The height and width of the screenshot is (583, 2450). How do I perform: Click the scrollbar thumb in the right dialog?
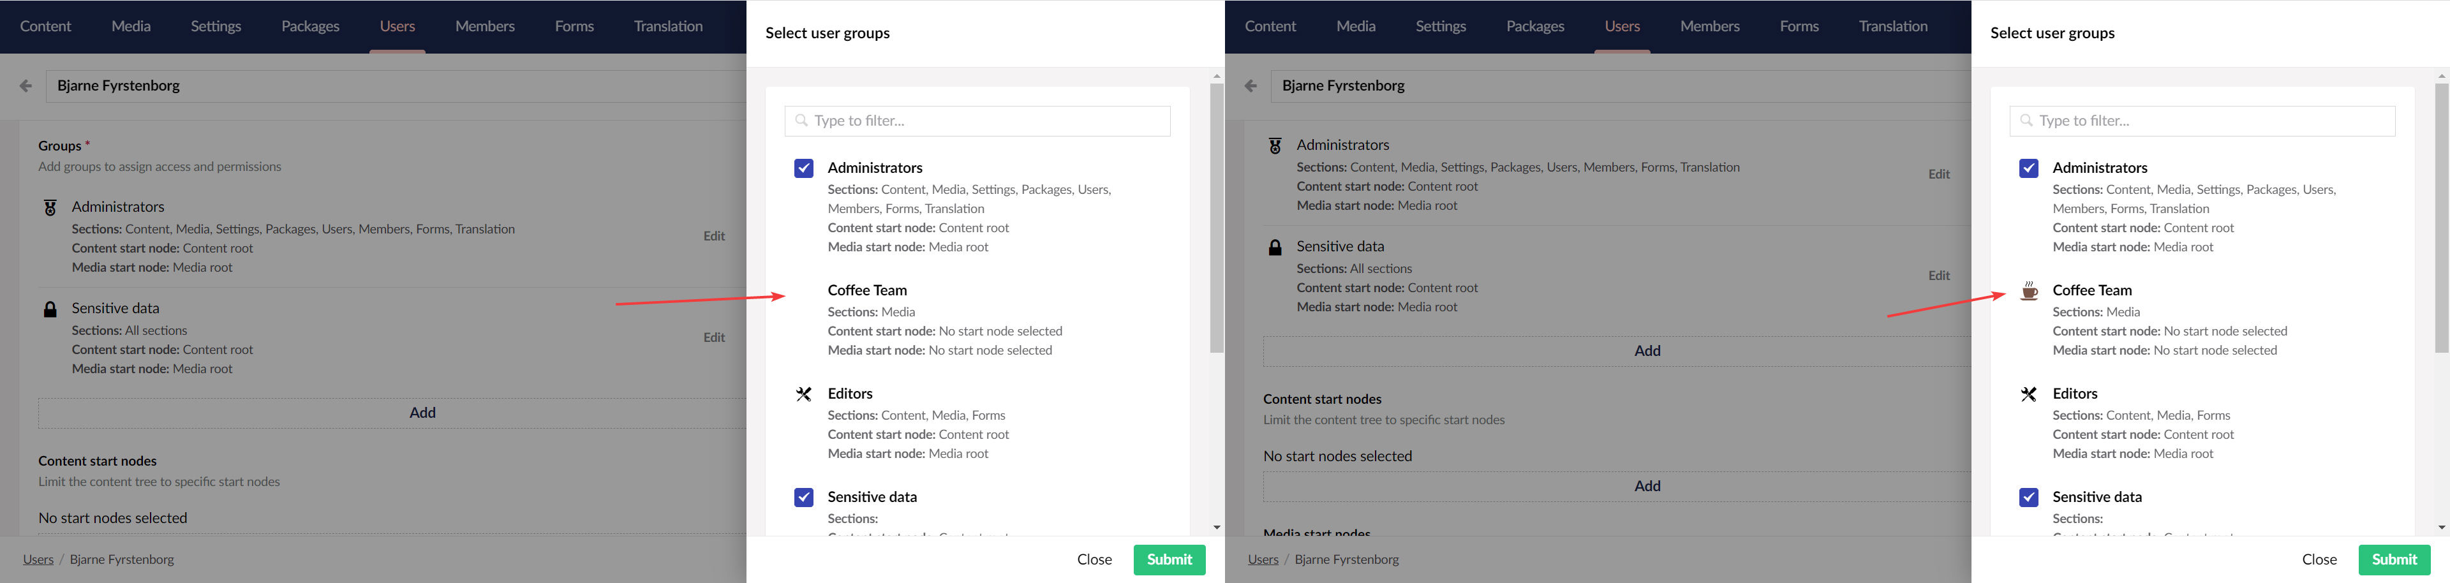point(2442,219)
